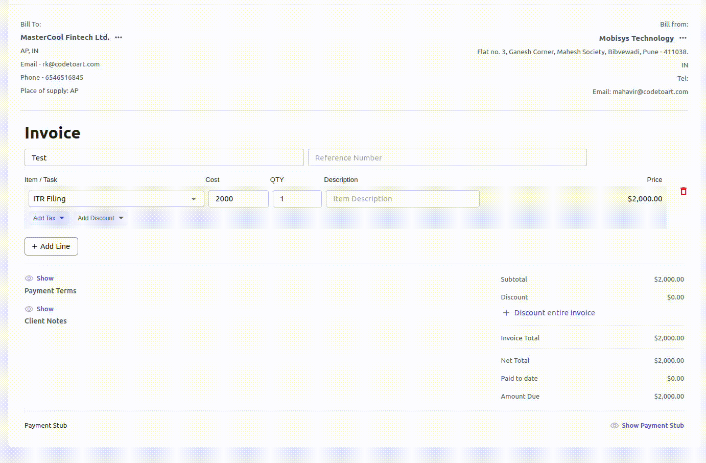706x463 pixels.
Task: Focus the Cost field showing 2000
Action: click(239, 199)
